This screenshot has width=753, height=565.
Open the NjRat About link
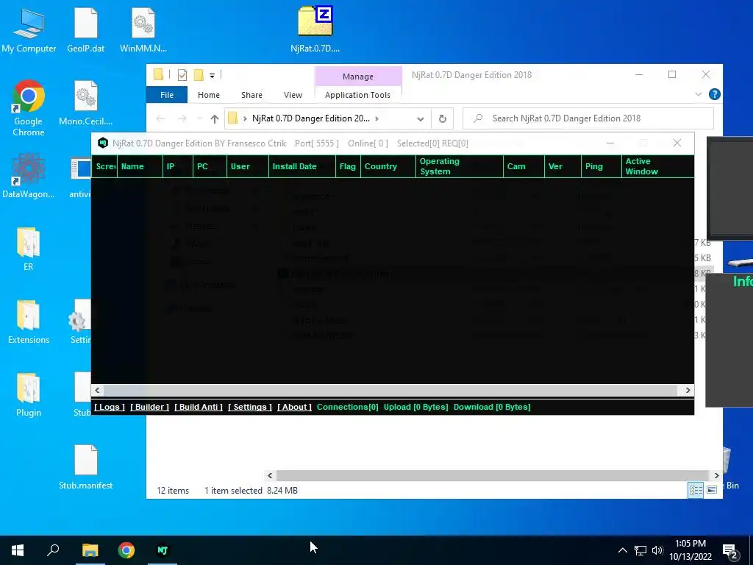(x=294, y=407)
